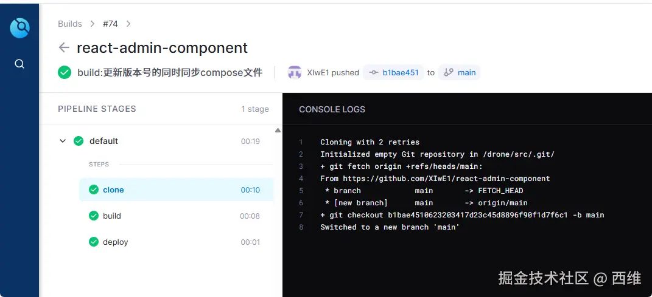Click the branch icon beside main
652x297 pixels.
tap(449, 72)
